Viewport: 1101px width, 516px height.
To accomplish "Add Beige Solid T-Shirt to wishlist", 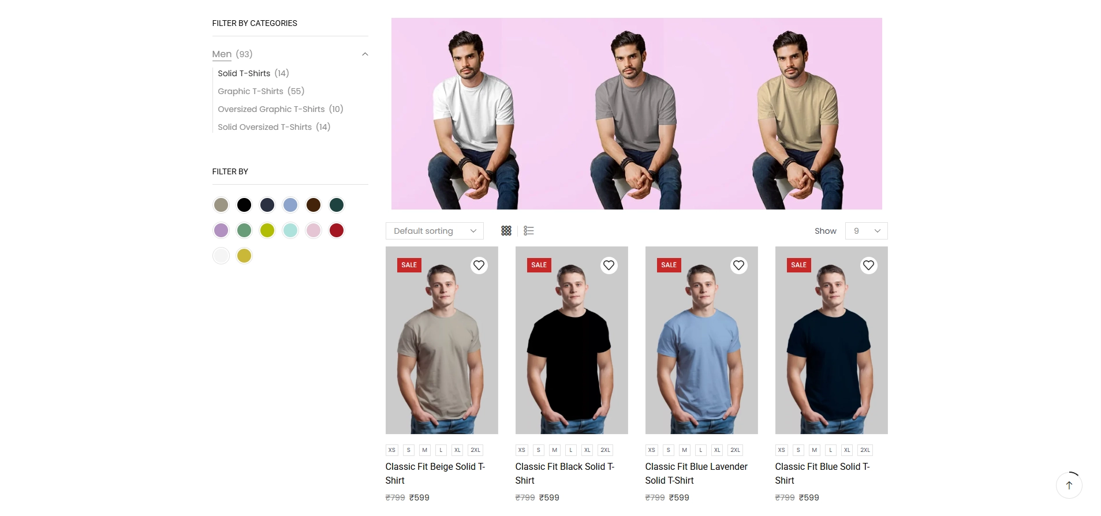I will coord(479,266).
